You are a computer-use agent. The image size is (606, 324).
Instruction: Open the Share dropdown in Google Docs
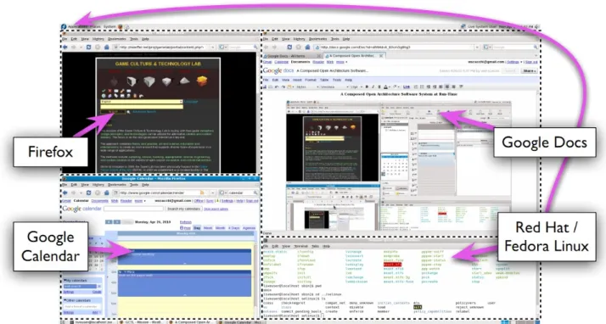click(x=529, y=71)
